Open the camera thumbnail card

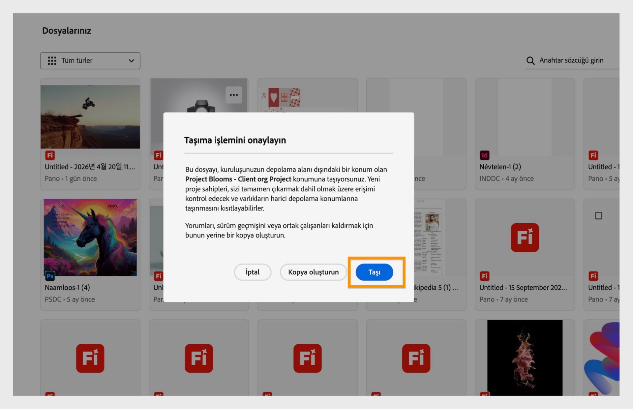point(199,96)
